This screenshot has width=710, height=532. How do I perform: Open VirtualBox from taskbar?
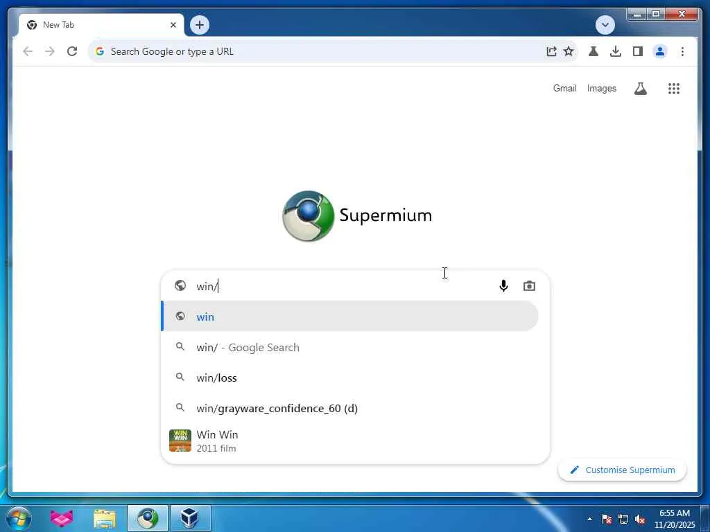point(190,518)
